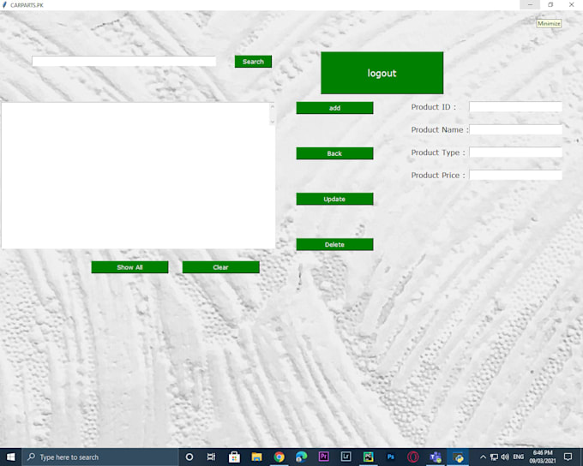
Task: Click the large logout button
Action: (x=382, y=73)
